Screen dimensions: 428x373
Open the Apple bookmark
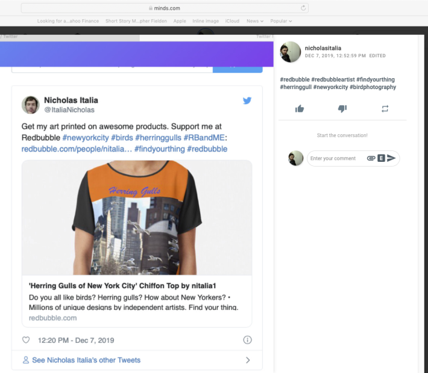(180, 21)
